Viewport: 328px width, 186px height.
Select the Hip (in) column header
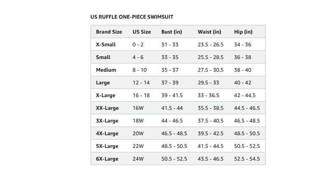(x=243, y=32)
